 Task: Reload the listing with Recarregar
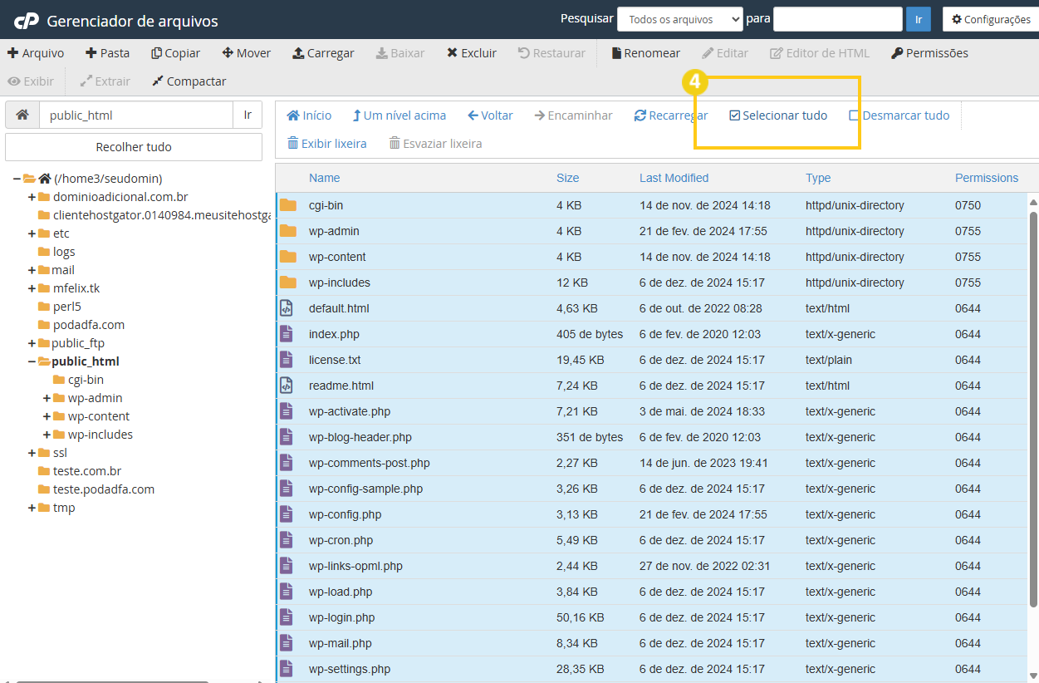[671, 115]
